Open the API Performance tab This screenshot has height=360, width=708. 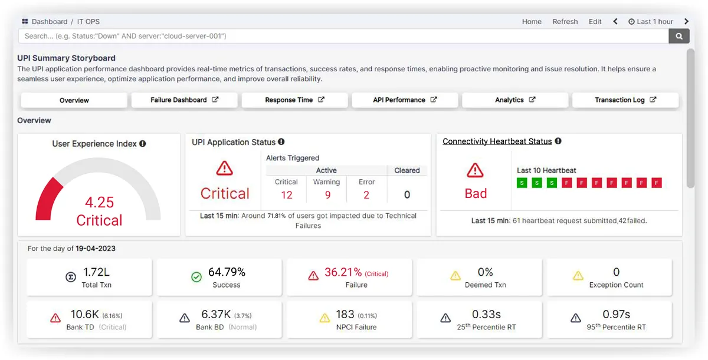pos(405,100)
